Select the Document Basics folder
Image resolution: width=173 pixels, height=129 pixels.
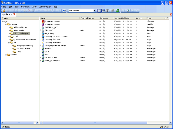click(x=23, y=48)
